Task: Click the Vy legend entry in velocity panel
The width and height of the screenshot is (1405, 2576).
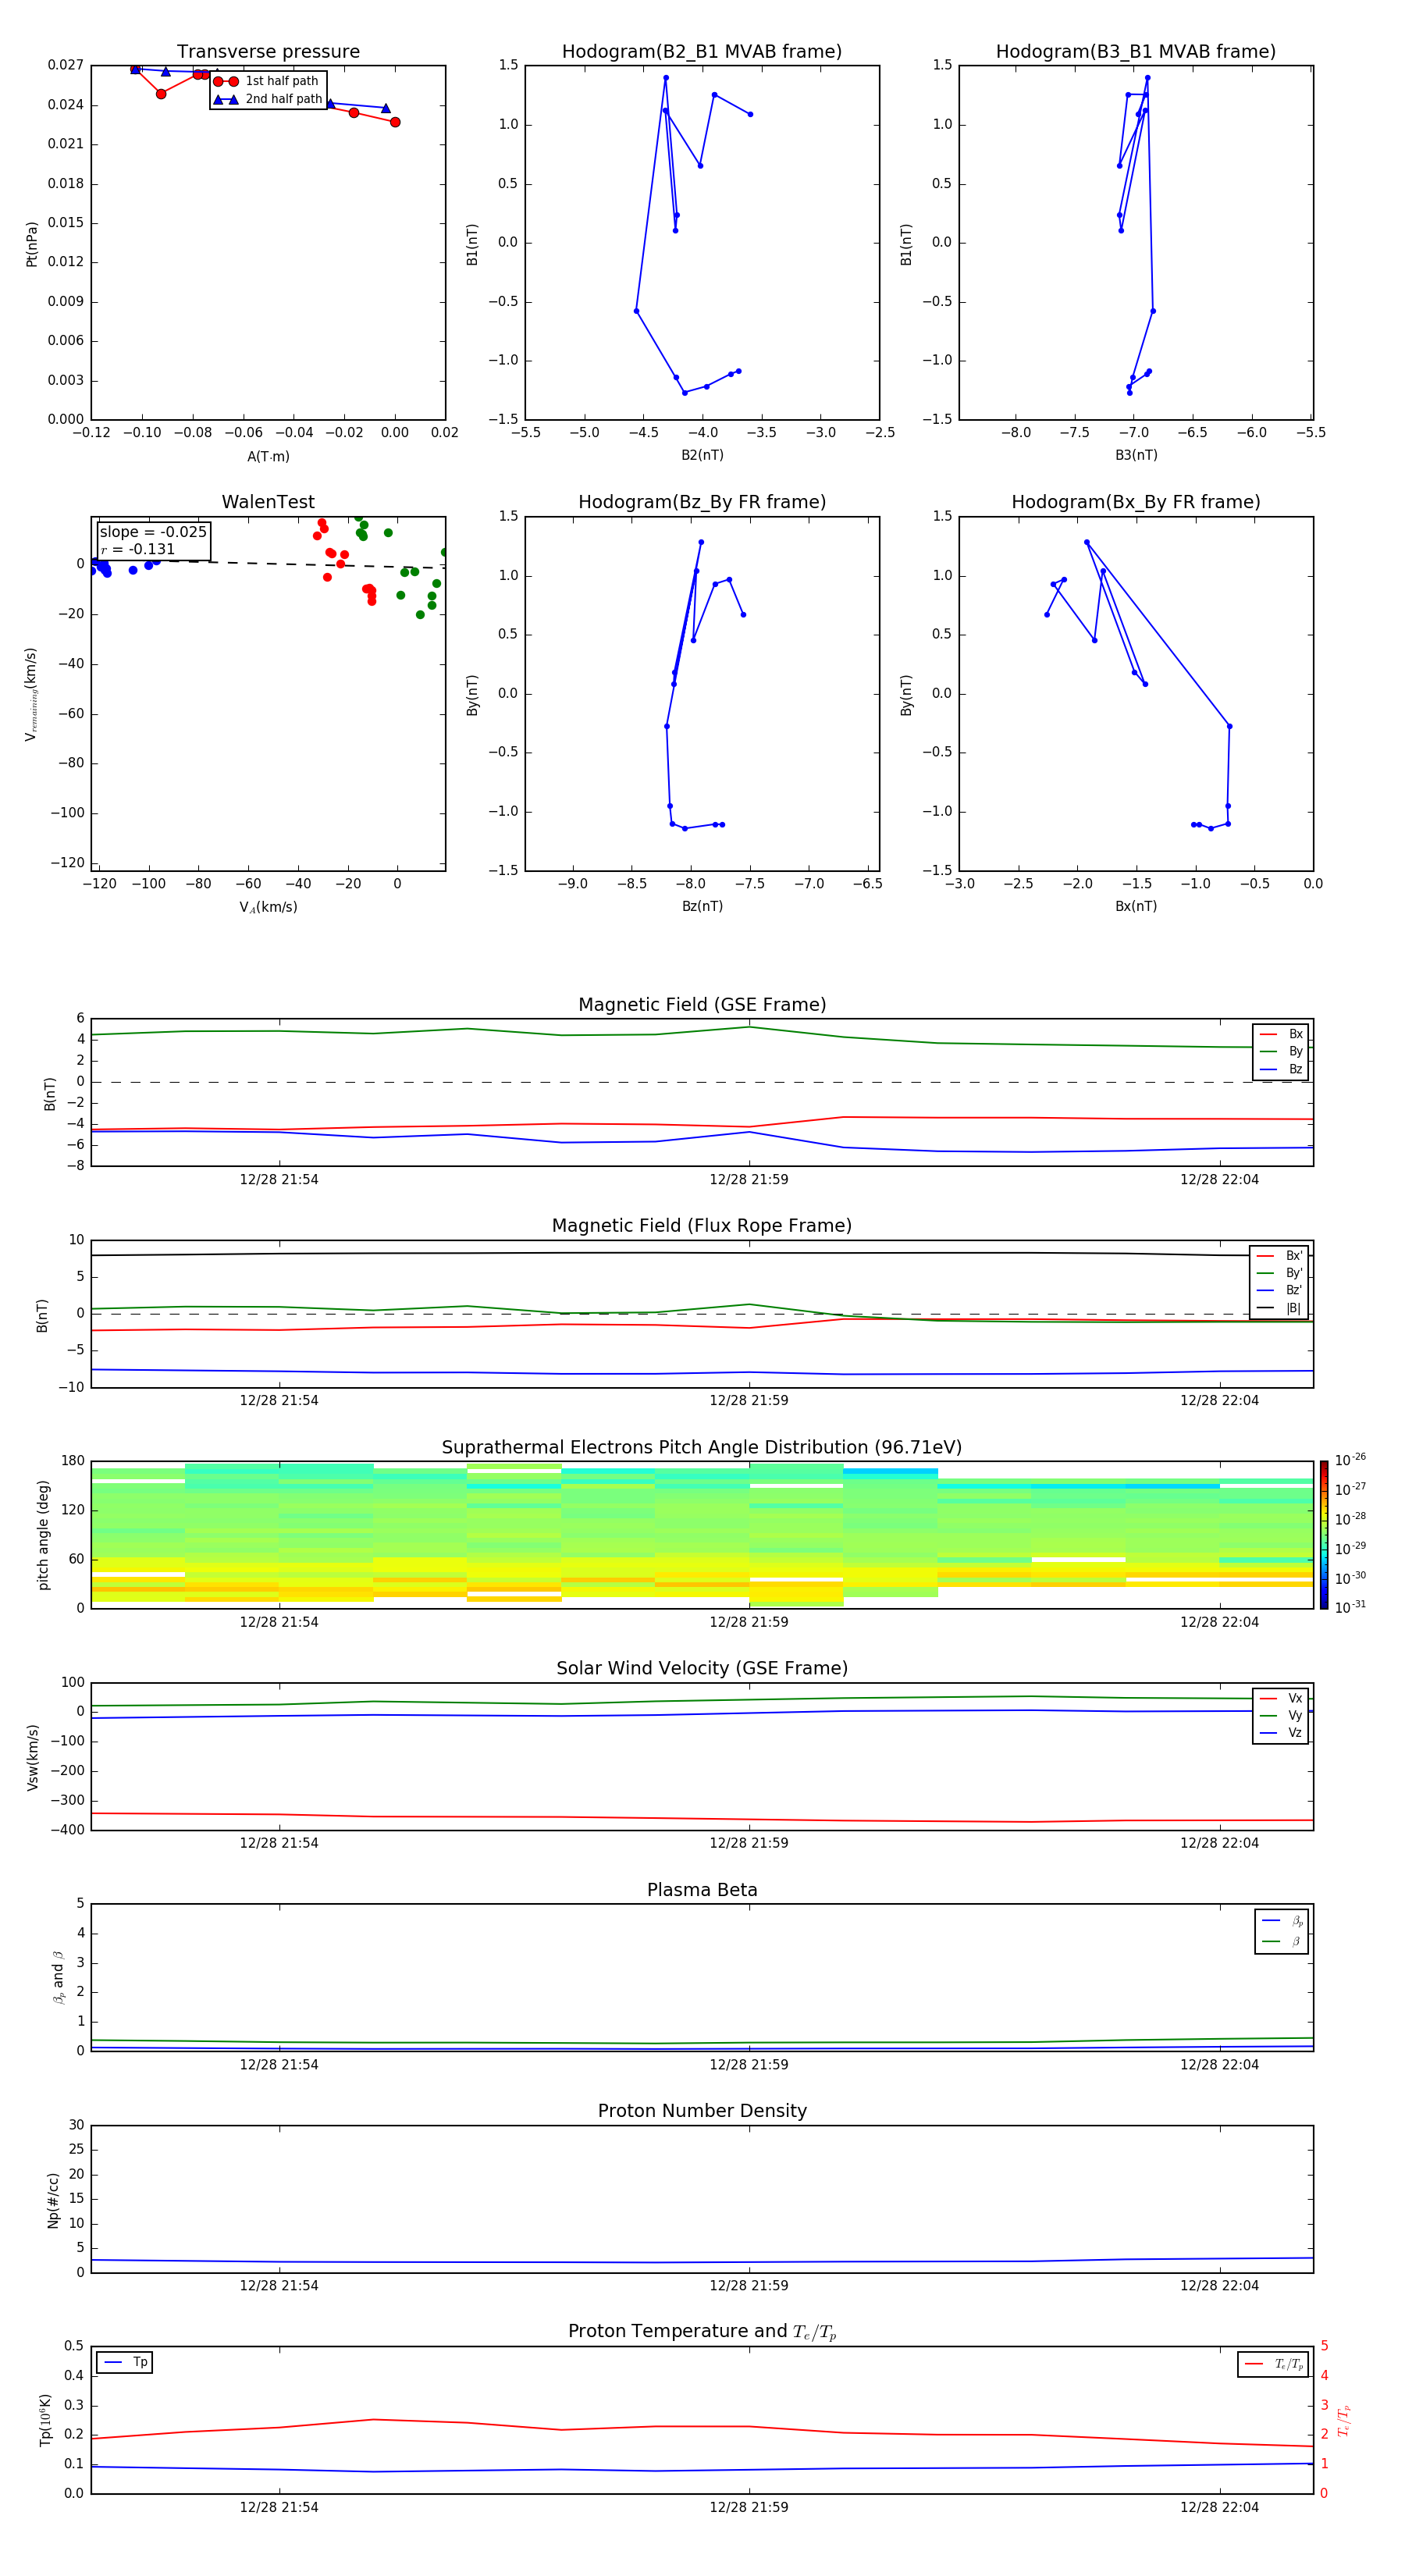Action: 1281,1715
